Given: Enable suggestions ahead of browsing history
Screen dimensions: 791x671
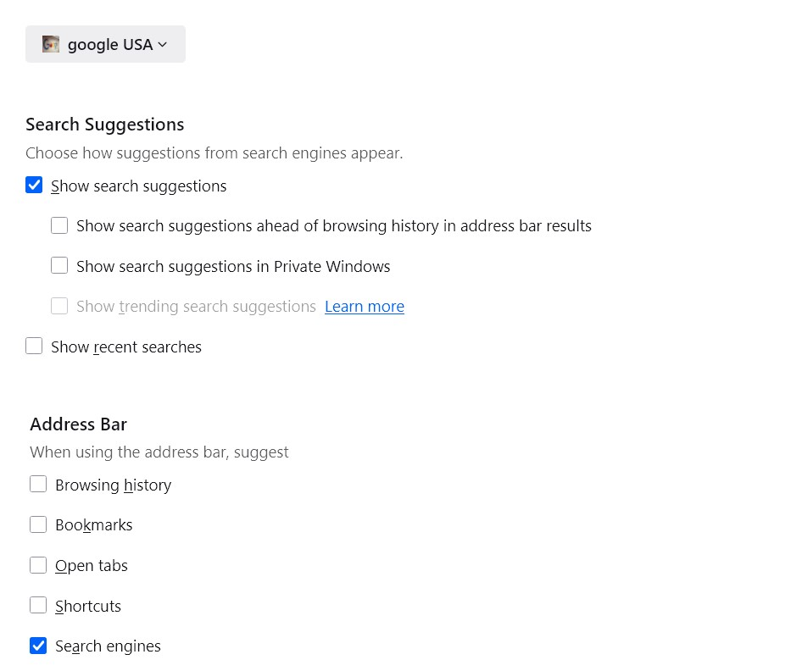Looking at the screenshot, I should pos(59,225).
